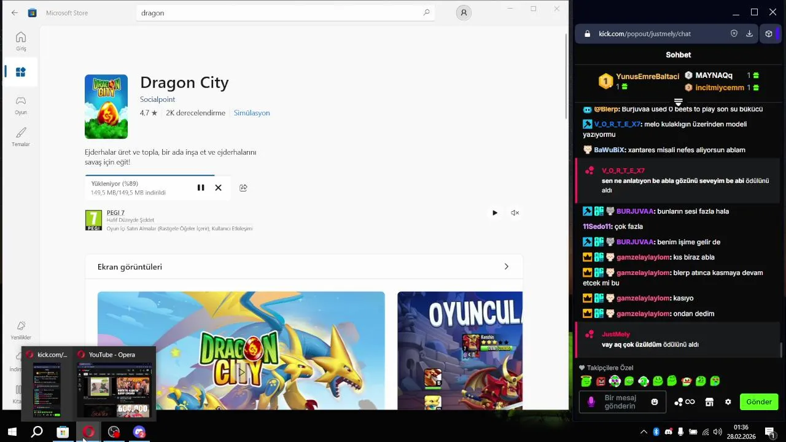This screenshot has width=786, height=442.
Task: Click the 2K derecelendirme ratings text
Action: pos(195,113)
